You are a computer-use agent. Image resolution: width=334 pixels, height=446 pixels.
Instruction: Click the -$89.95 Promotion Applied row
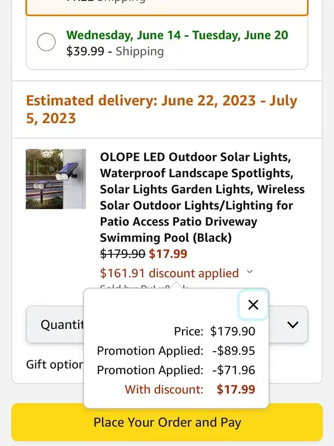coord(176,351)
